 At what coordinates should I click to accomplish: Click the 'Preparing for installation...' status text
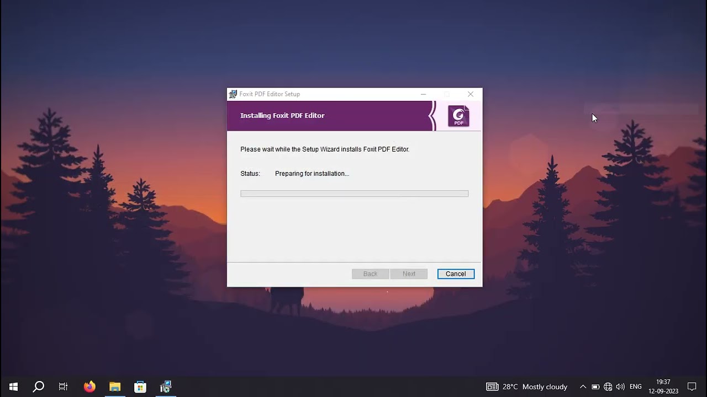coord(312,174)
